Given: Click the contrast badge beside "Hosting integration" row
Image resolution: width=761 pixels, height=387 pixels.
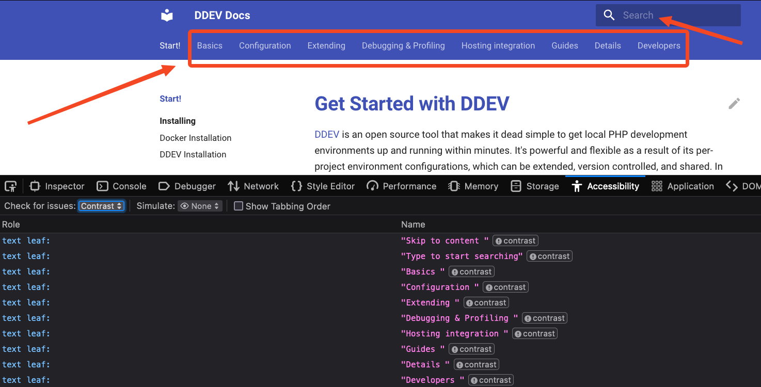Looking at the screenshot, I should pyautogui.click(x=535, y=334).
